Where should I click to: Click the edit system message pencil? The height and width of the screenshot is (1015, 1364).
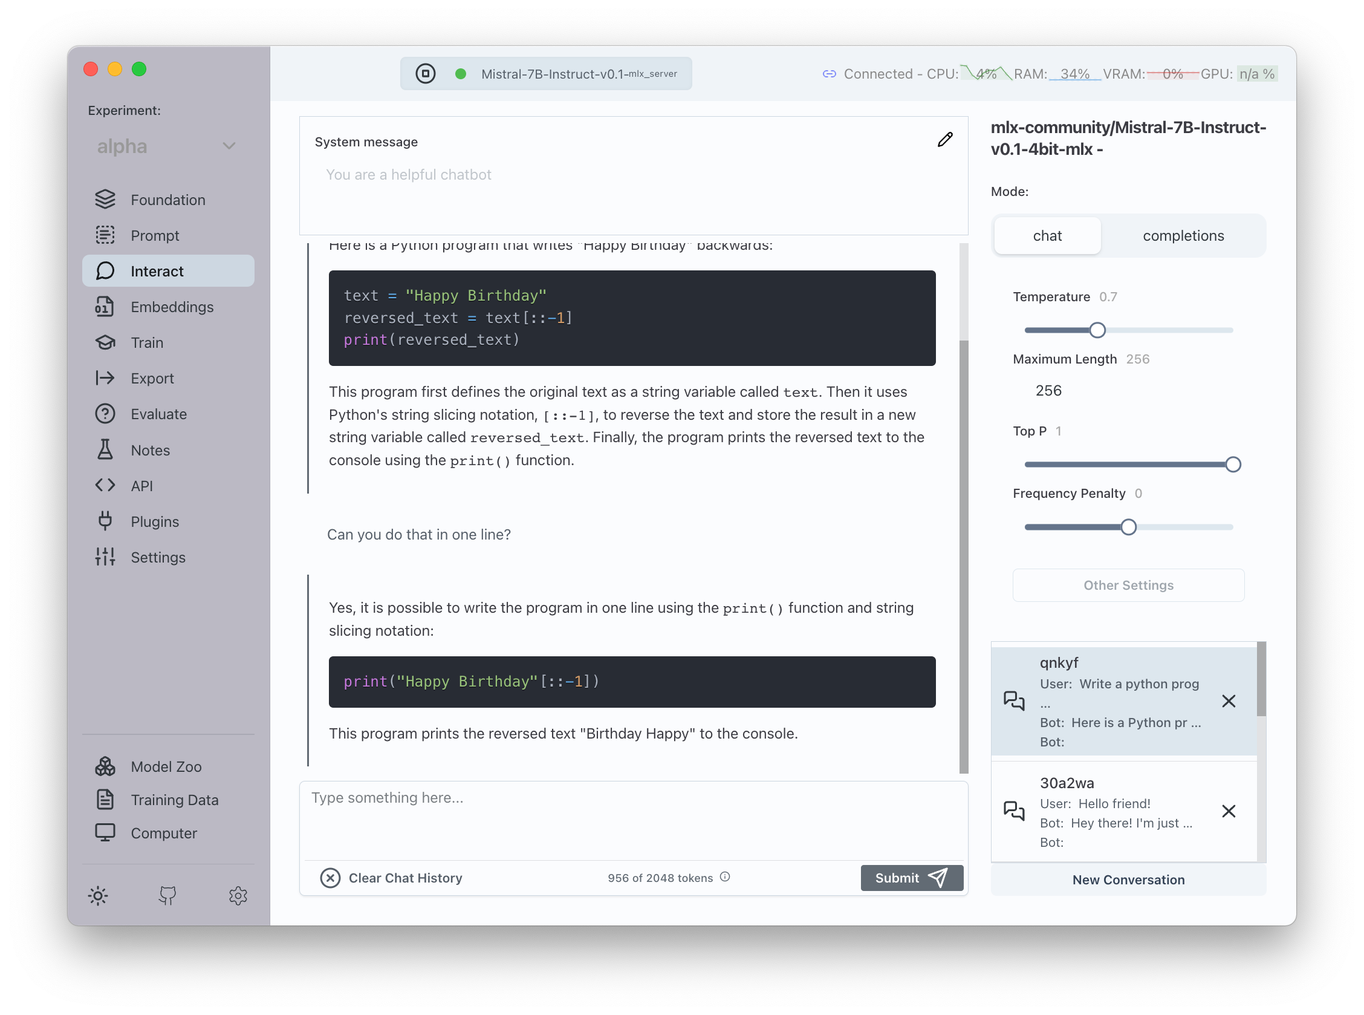point(945,141)
